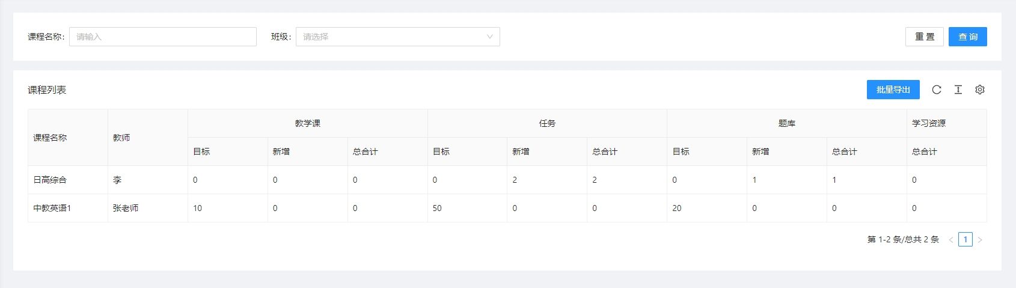The height and width of the screenshot is (288, 1016).
Task: Click the 课程名称 input field
Action: pyautogui.click(x=162, y=37)
